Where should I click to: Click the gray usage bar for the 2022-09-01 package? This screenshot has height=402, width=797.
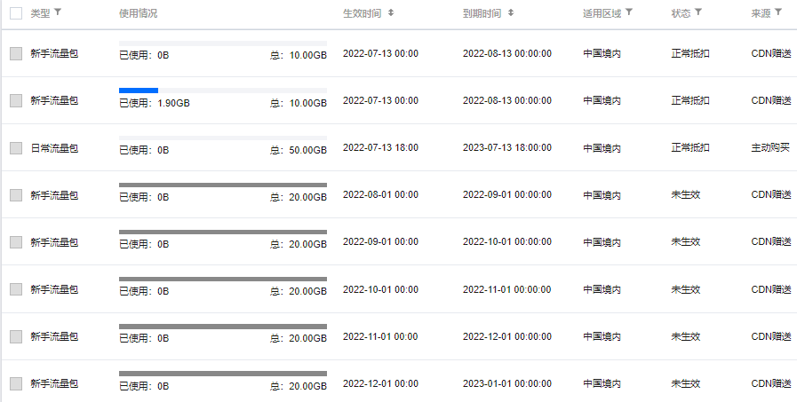pos(223,232)
